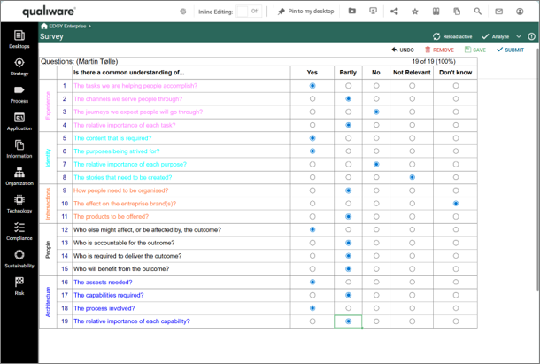Select Yes for question 2
Viewport: 540px width, 364px height.
click(x=312, y=99)
